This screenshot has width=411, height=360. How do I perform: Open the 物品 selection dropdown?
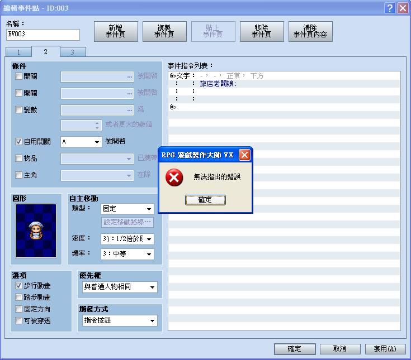[97, 159]
